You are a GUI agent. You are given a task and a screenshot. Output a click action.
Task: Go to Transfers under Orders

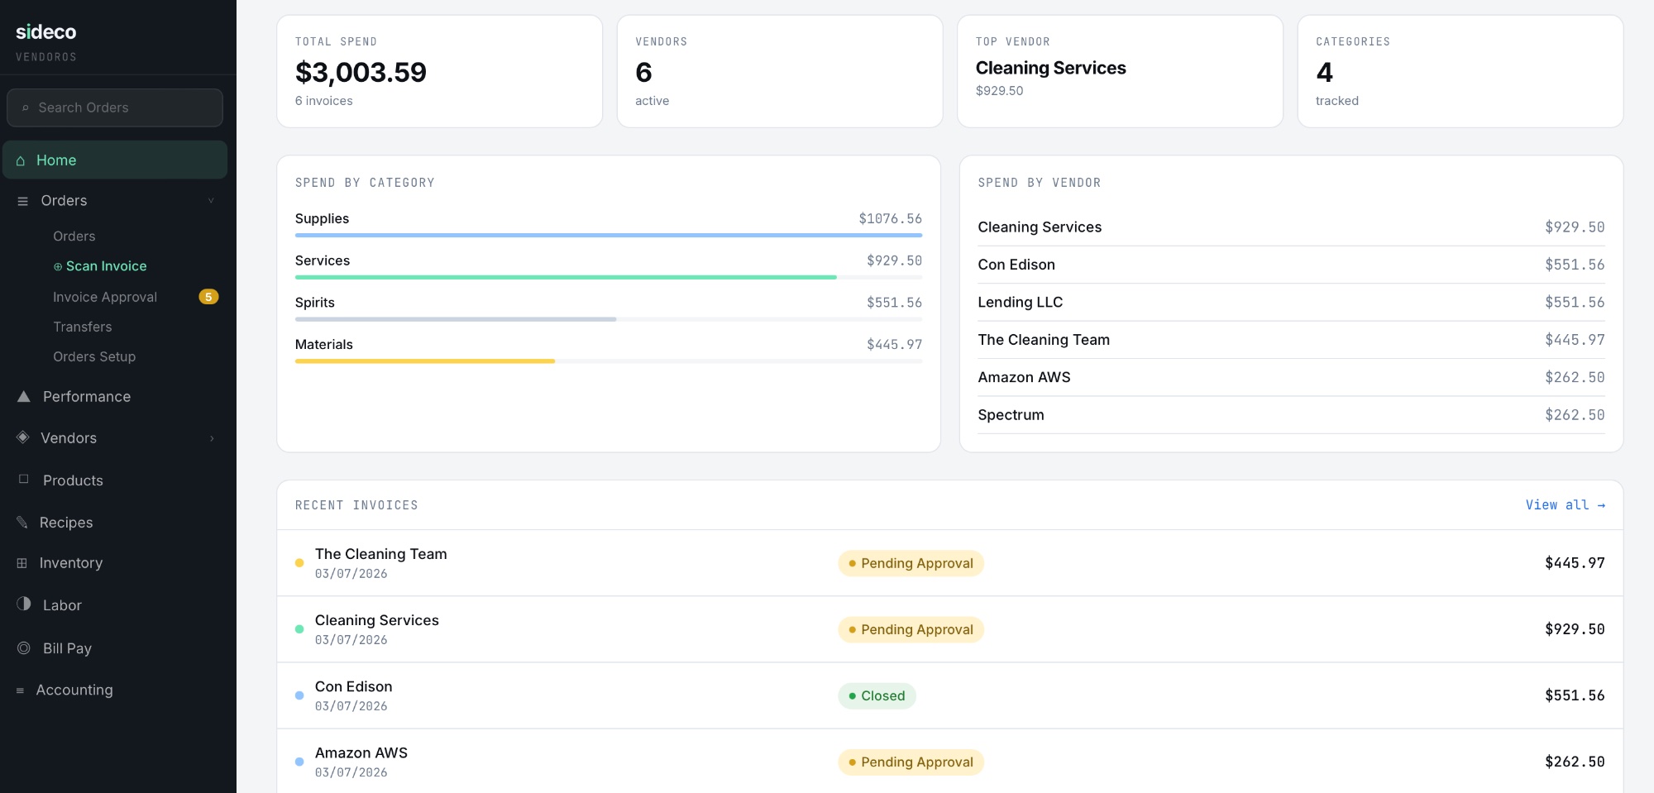pyautogui.click(x=83, y=327)
